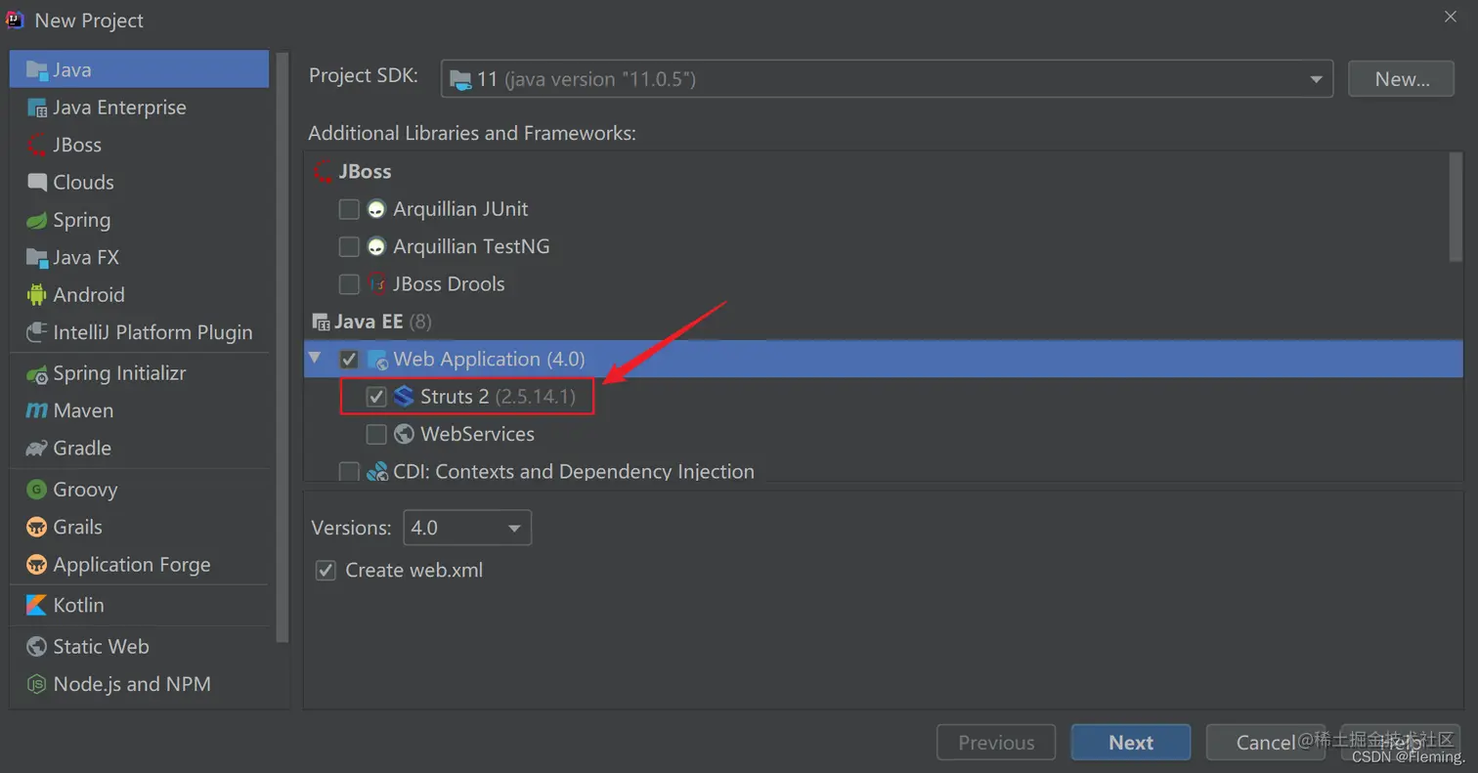
Task: Check the CDI Contexts and Dependency Injection box
Action: pos(349,471)
